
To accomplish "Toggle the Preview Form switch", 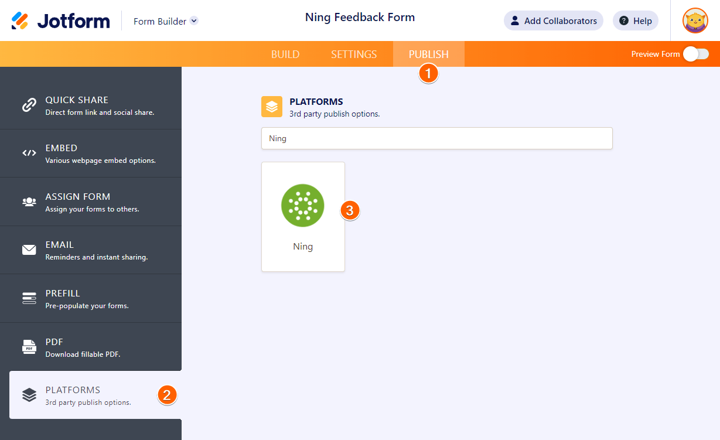I will tap(695, 54).
